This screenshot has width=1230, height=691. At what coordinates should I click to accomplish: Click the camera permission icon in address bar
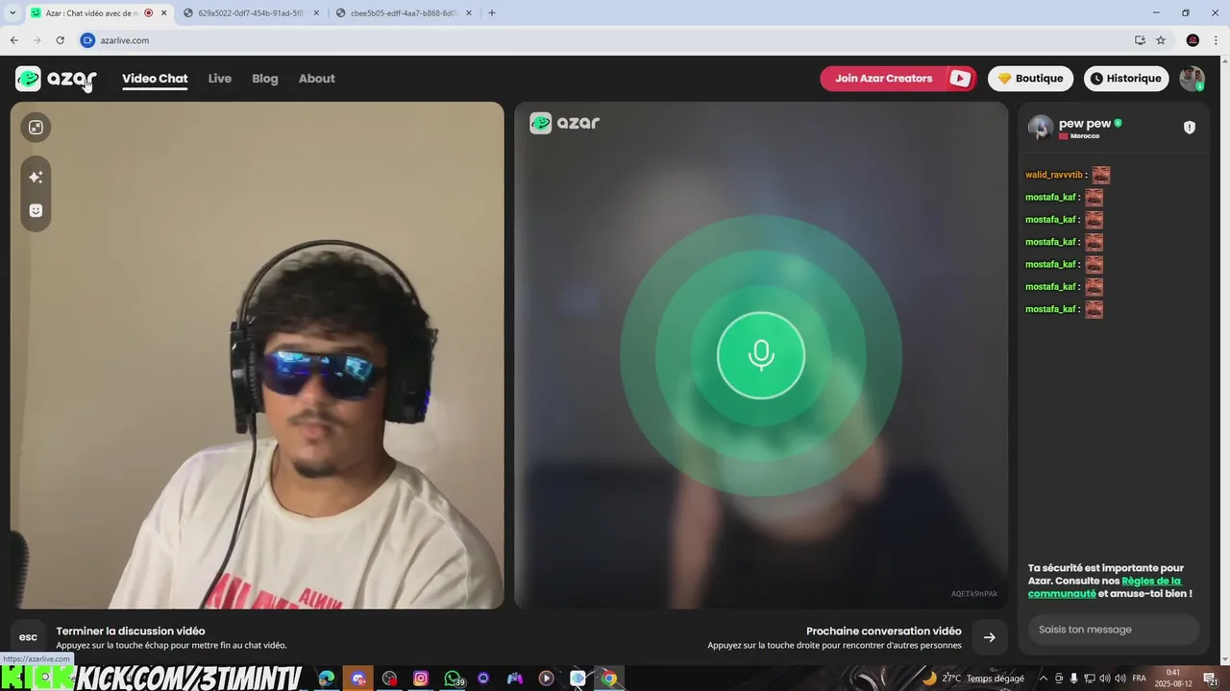click(x=88, y=40)
